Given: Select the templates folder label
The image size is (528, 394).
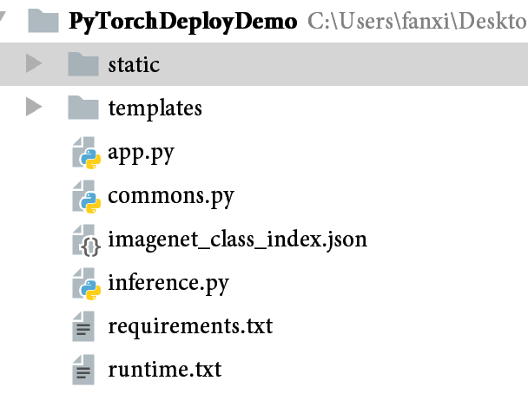Looking at the screenshot, I should [x=155, y=108].
